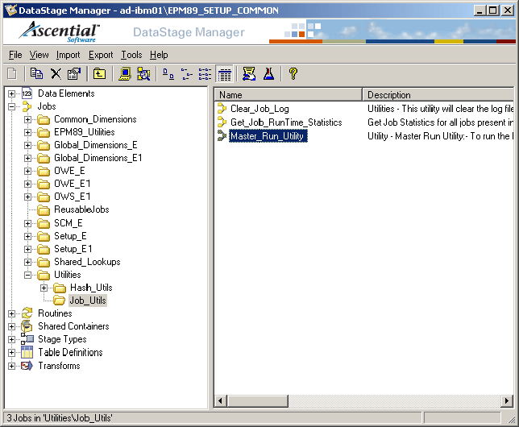Open the Import menu
This screenshot has height=427, width=519.
[x=68, y=55]
